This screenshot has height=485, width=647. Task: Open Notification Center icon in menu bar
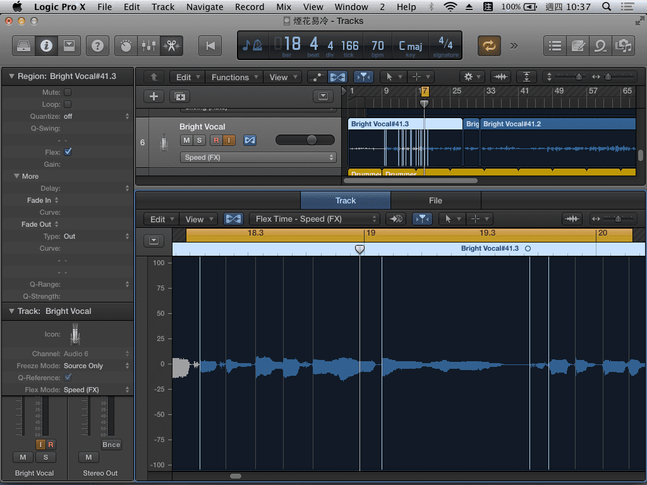pyautogui.click(x=627, y=7)
